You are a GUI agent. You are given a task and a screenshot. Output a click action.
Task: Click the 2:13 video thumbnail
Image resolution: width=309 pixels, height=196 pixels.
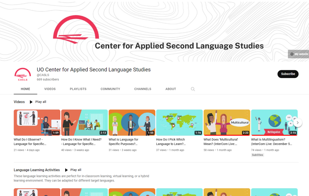pyautogui.click(x=84, y=122)
